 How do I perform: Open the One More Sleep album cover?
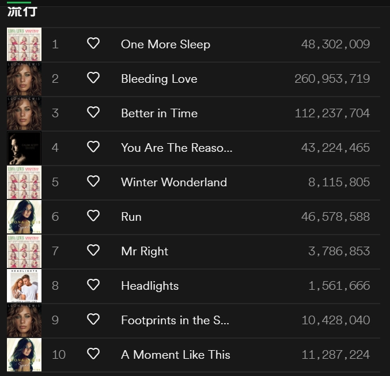(24, 44)
